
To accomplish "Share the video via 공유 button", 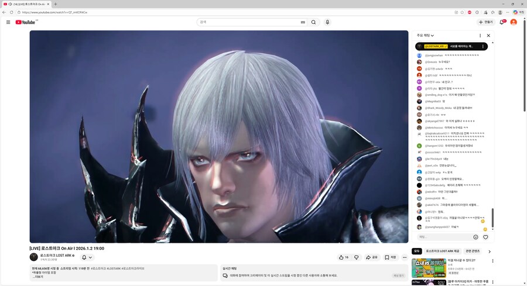I will point(372,257).
